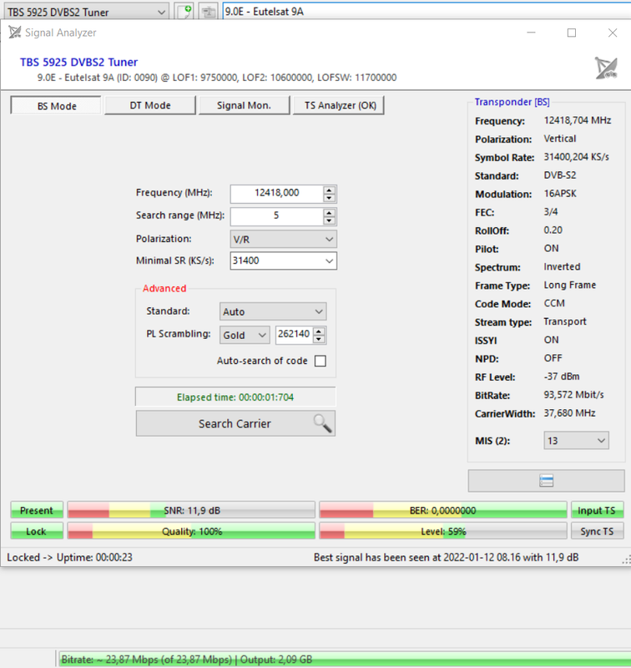Click the Input TS button
This screenshot has width=631, height=668.
pyautogui.click(x=597, y=510)
